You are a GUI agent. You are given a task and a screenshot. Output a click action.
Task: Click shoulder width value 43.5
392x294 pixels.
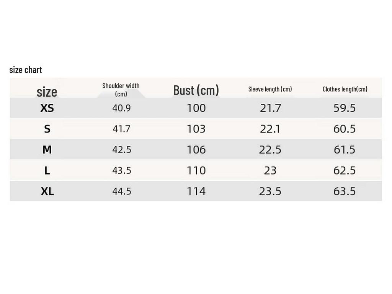click(x=122, y=170)
